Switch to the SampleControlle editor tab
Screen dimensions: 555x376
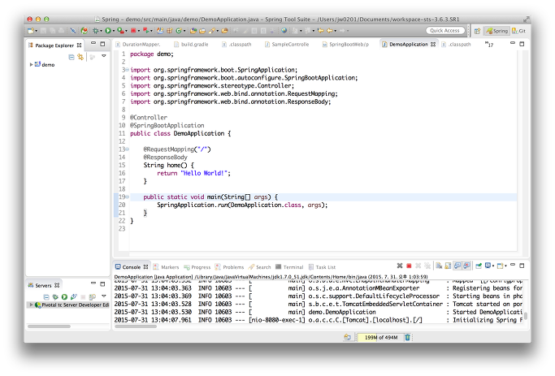pos(287,45)
